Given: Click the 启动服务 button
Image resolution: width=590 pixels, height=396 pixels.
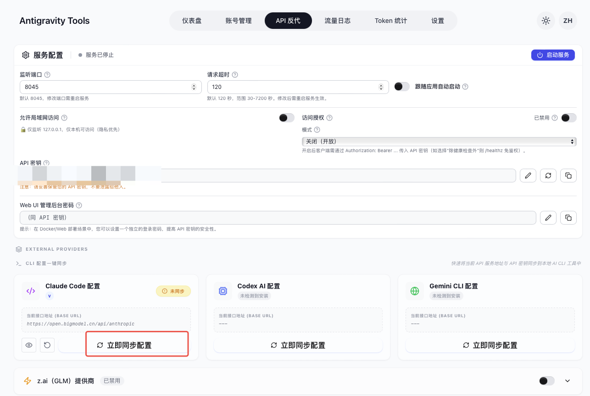Looking at the screenshot, I should (553, 55).
